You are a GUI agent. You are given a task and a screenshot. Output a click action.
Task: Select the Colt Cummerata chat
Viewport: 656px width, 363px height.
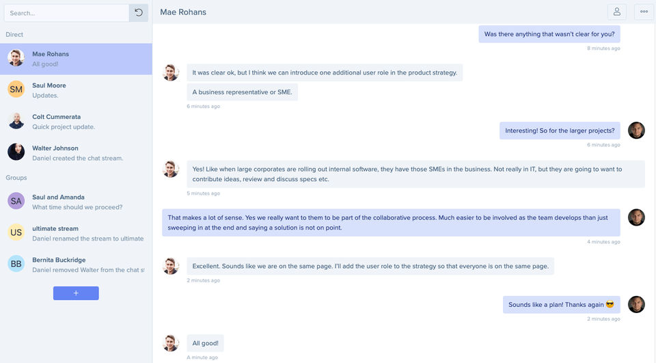(x=75, y=121)
